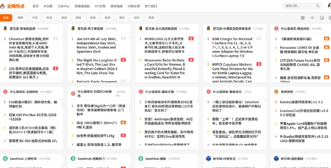Select the 论坛 category tab
331x168 pixels.
click(x=137, y=18)
